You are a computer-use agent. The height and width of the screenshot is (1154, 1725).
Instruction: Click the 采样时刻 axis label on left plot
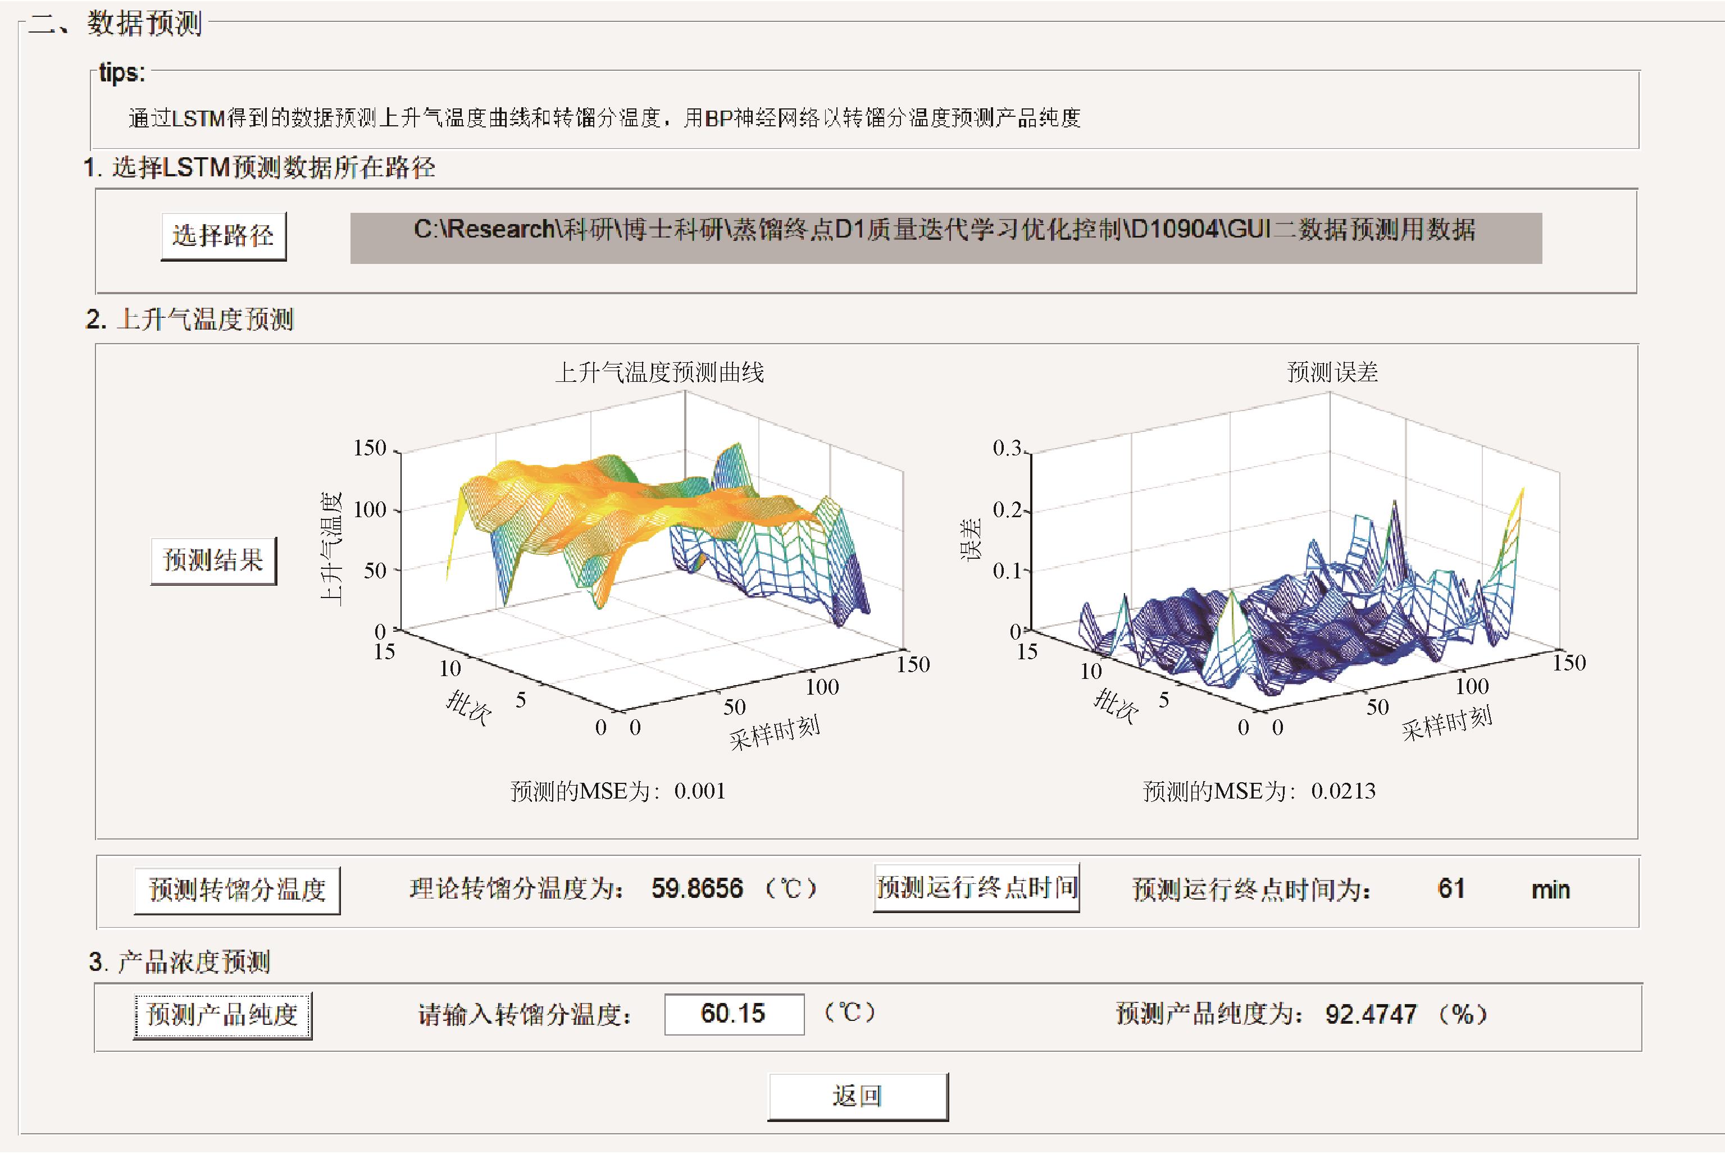click(774, 732)
